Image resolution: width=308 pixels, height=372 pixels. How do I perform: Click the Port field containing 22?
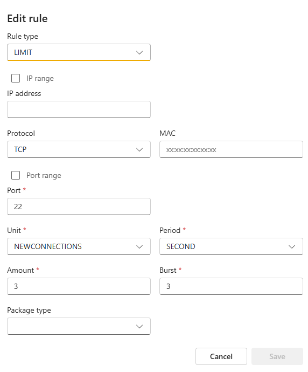tap(79, 206)
